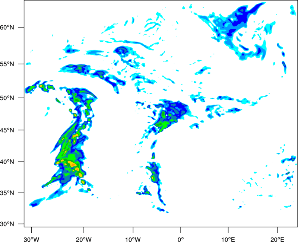Screen dimensions: 298x242
Task: Click the 10°W longitude label
Action: tap(133, 239)
